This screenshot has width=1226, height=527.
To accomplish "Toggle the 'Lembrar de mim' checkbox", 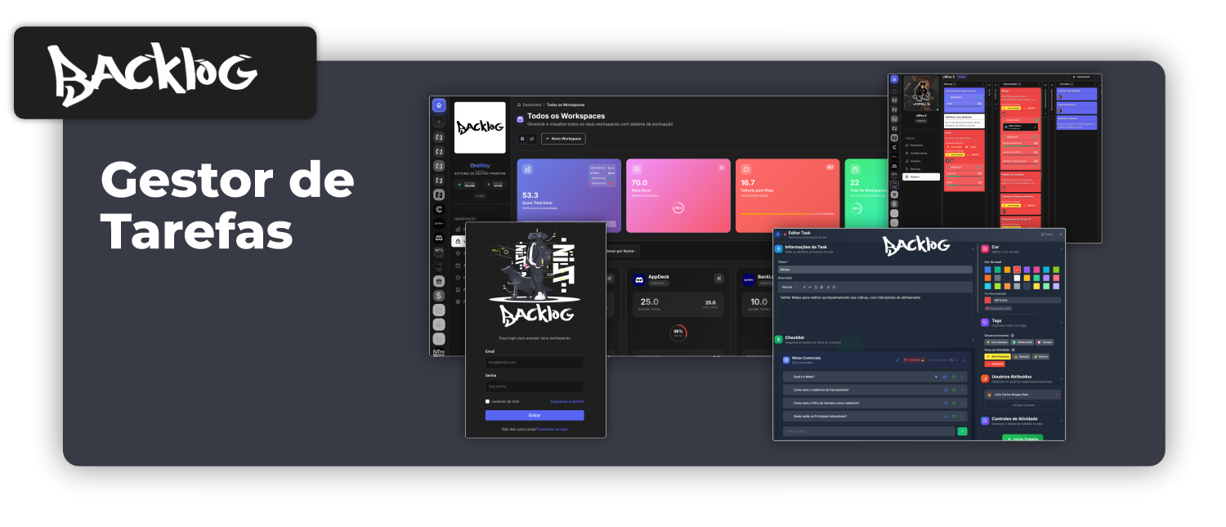I will (x=487, y=401).
